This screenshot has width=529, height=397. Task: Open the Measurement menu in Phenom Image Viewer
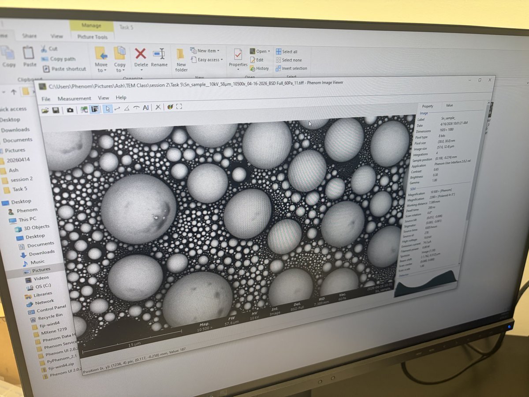(x=74, y=98)
